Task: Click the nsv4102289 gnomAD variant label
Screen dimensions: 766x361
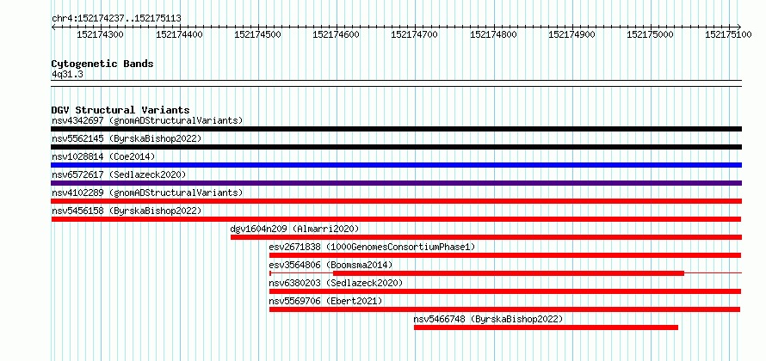Action: [x=147, y=193]
